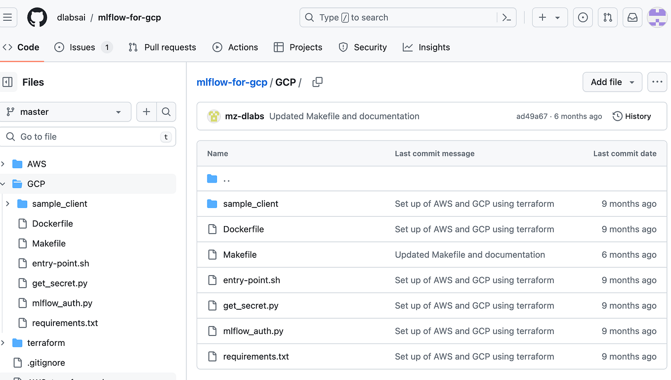Screen dimensions: 671x380
Task: Open the master branch selector
Action: (66, 112)
